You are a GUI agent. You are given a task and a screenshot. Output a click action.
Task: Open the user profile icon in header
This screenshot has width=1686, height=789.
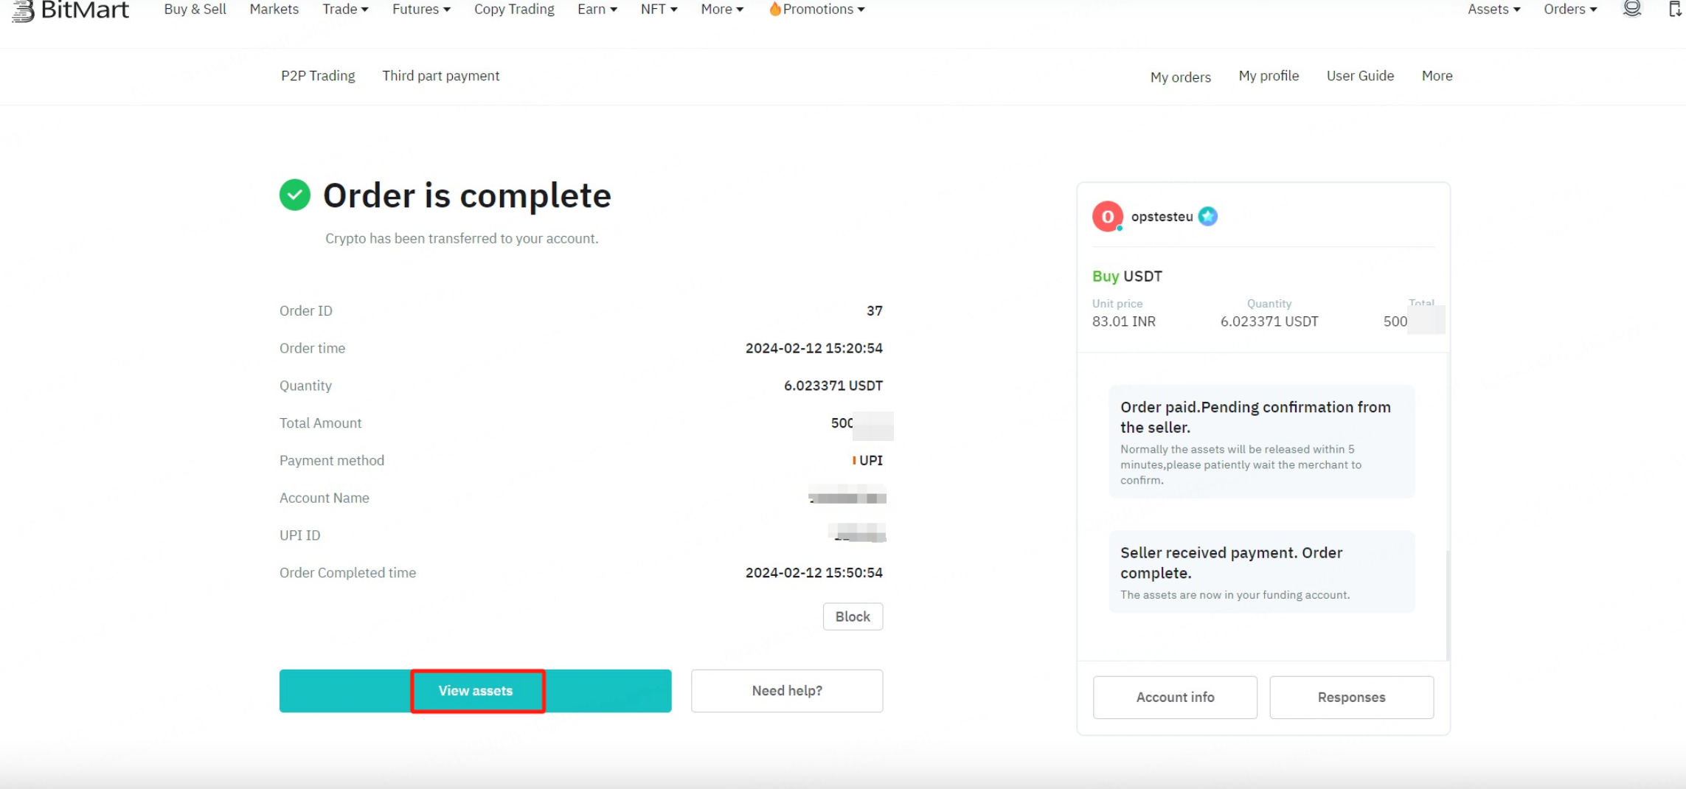pos(1632,9)
